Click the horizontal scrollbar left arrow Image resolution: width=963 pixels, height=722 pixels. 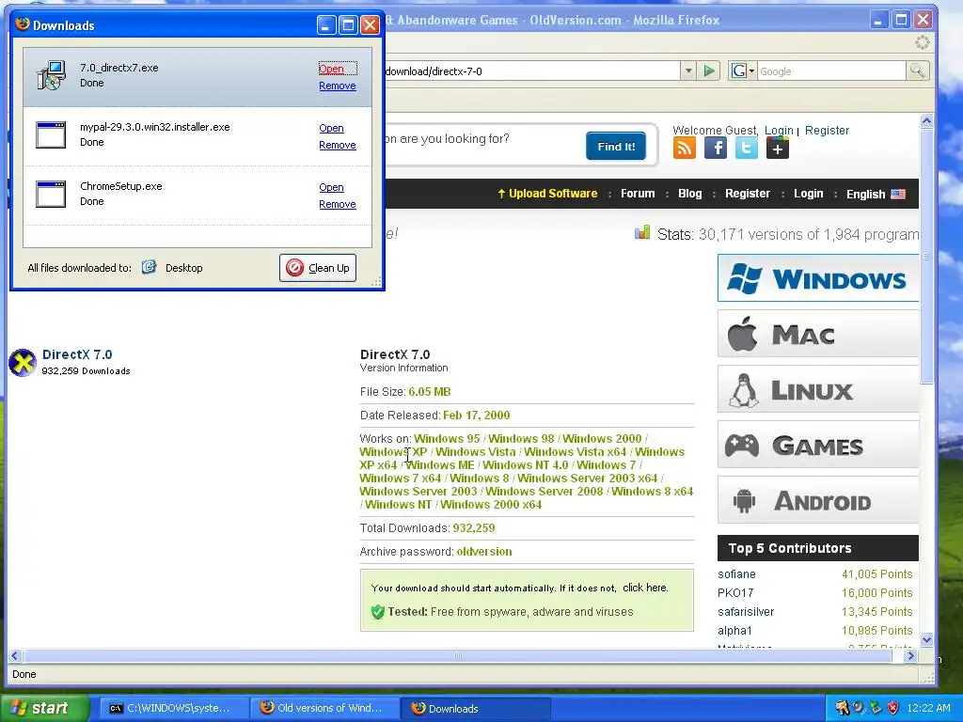coord(15,655)
